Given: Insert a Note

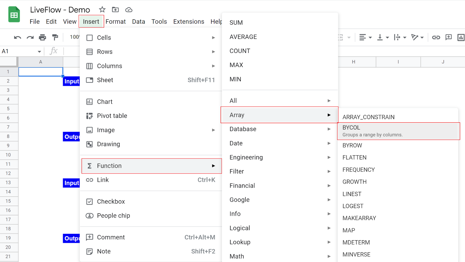Looking at the screenshot, I should [x=151, y=251].
